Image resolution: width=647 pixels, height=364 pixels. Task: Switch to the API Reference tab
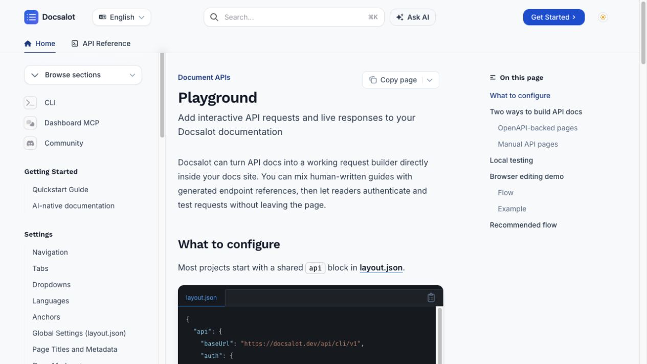tap(101, 43)
